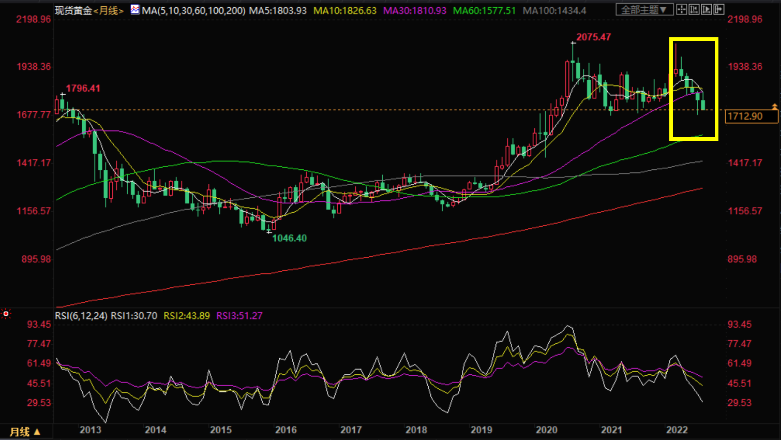Click the 现货黄金 symbol name
This screenshot has height=440, width=781.
pyautogui.click(x=73, y=10)
